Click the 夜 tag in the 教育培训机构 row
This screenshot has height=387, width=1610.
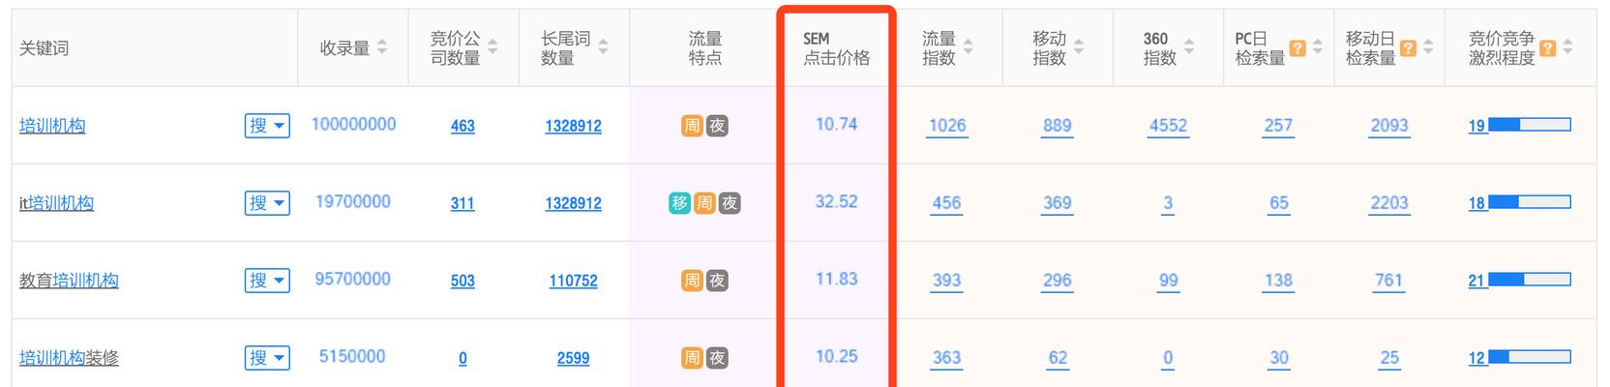[x=717, y=281]
